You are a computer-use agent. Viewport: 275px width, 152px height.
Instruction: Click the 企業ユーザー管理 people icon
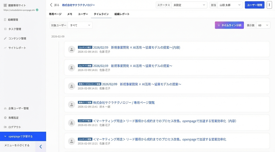click(5, 108)
